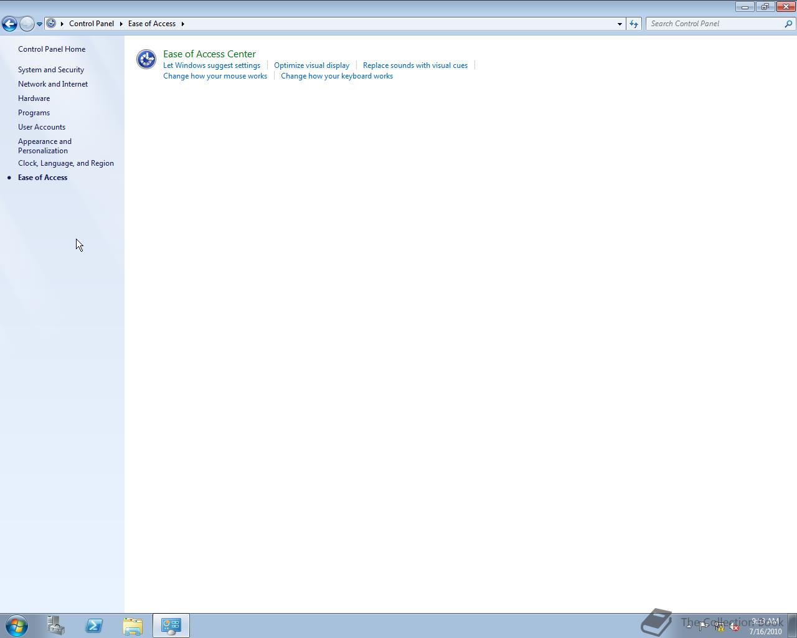Select Ease of Access in sidebar
The height and width of the screenshot is (638, 797).
[x=43, y=178]
